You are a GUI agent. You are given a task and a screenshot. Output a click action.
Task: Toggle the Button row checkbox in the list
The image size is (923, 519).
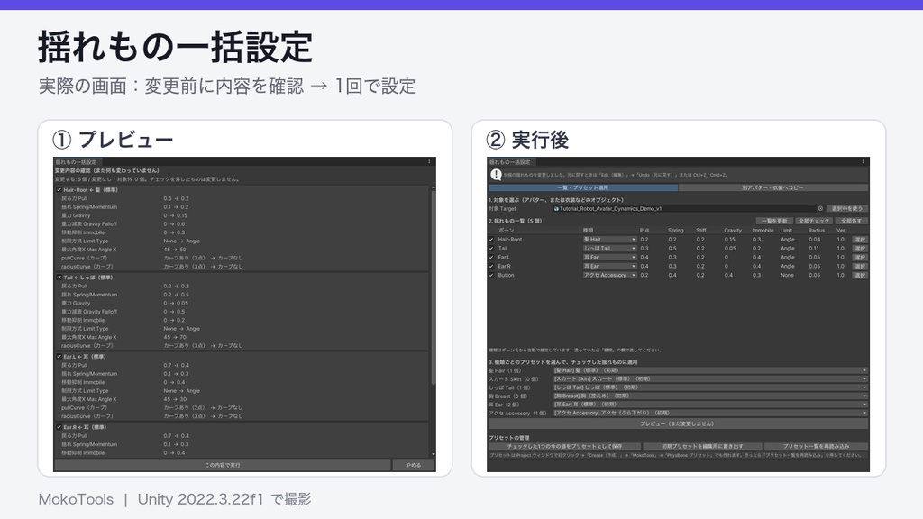click(491, 275)
